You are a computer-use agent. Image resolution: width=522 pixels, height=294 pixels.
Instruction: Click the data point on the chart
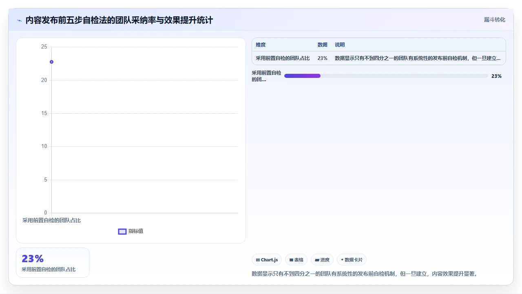pyautogui.click(x=51, y=62)
